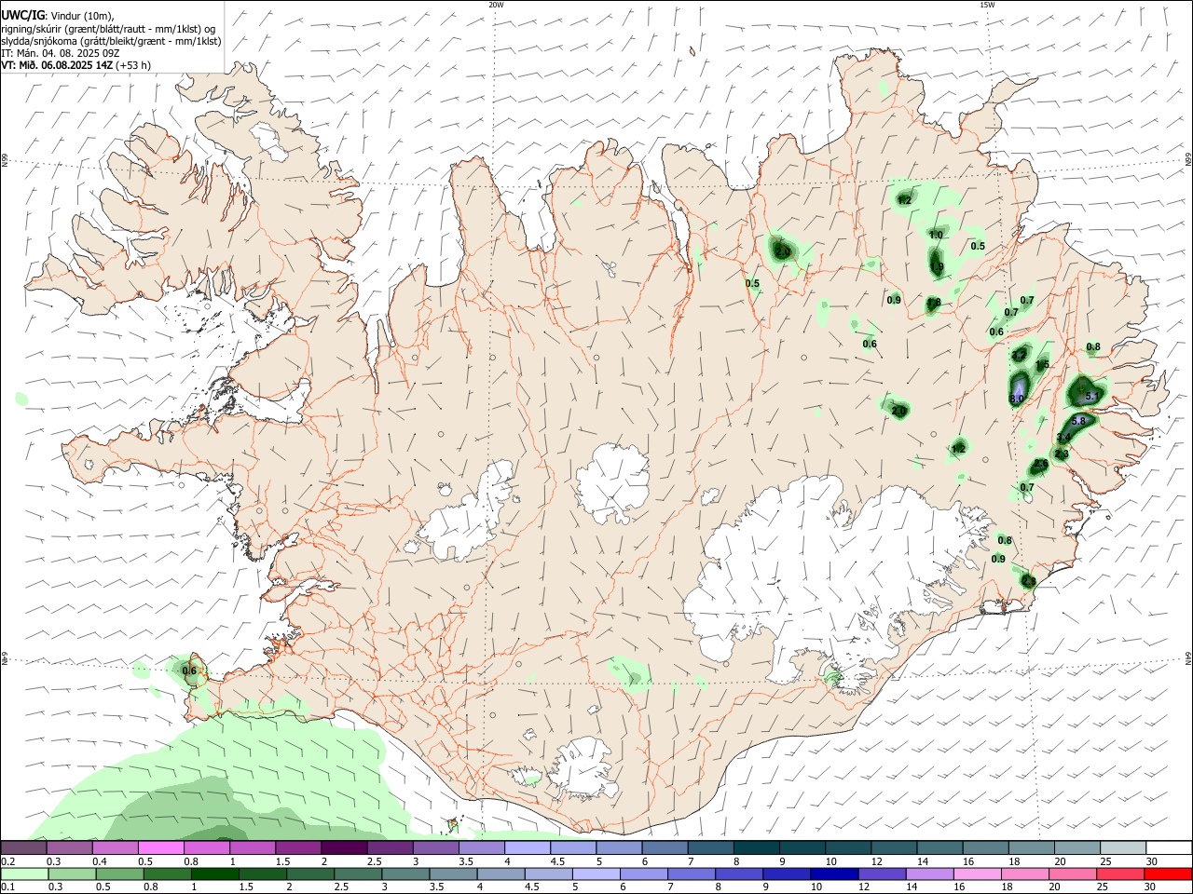1193x894 pixels.
Task: Click the dark navy blue swatch in the rain legend
Action: click(833, 874)
